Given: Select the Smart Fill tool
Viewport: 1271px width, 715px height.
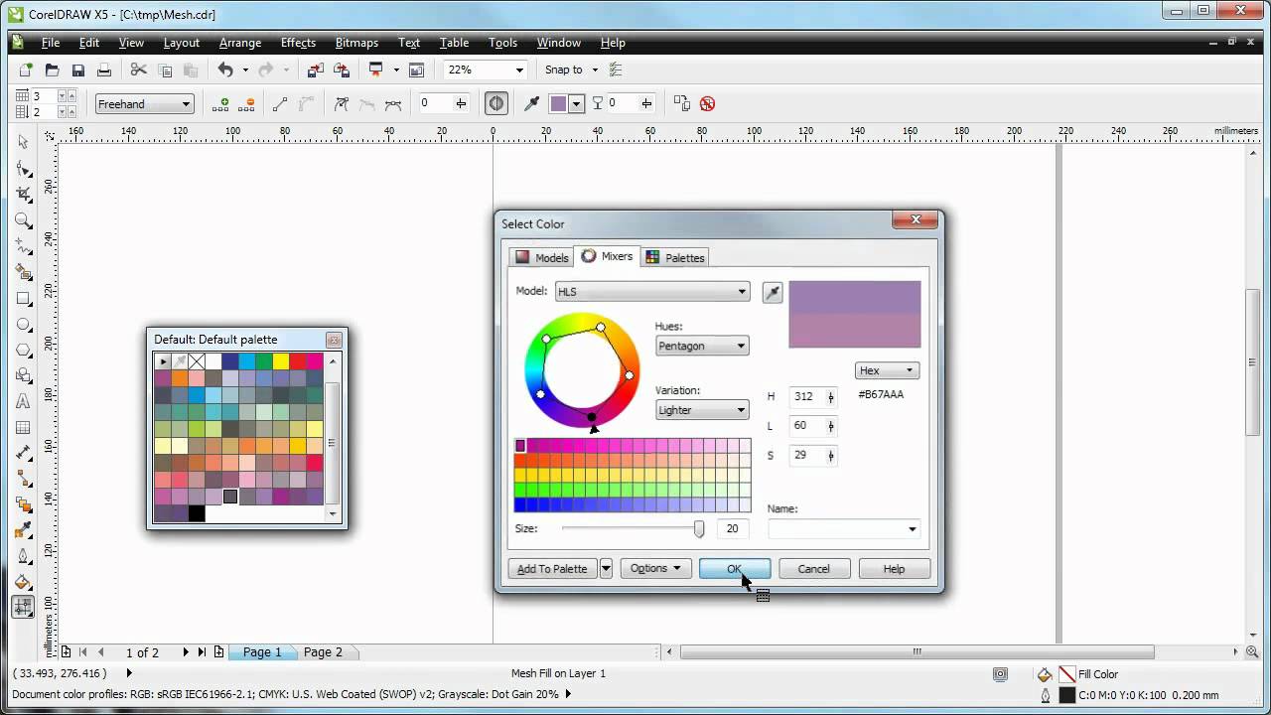Looking at the screenshot, I should coord(23,272).
